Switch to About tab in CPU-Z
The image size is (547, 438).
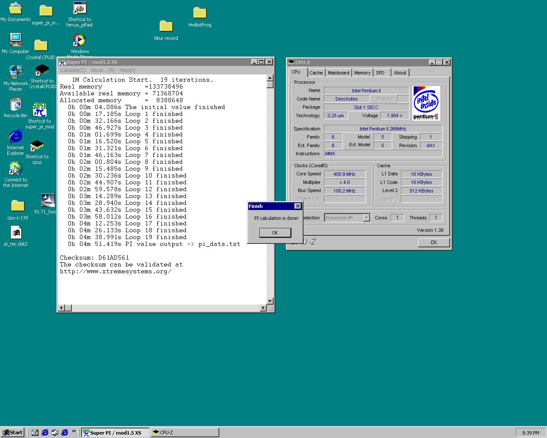(400, 73)
